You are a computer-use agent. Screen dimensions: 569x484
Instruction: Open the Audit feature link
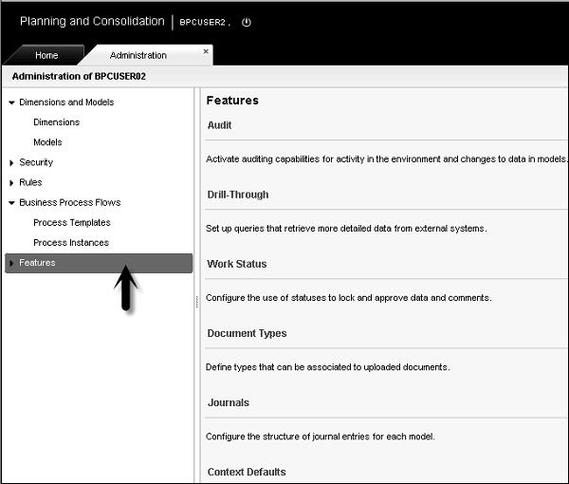[x=219, y=125]
